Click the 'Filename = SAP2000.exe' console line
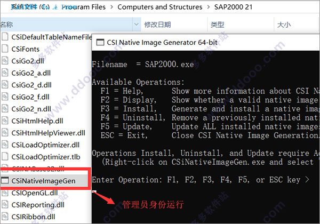Image resolution: width=320 pixels, height=224 pixels. coord(143,65)
